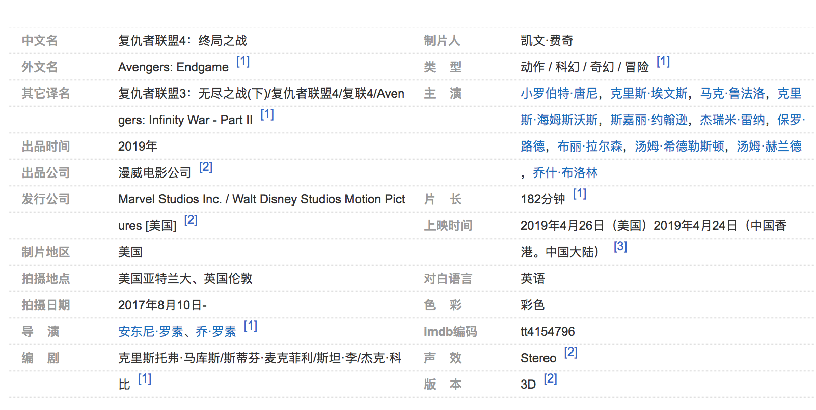Select the IMDb code tt4154796
Viewport: 816px width, 410px height.
coord(548,332)
